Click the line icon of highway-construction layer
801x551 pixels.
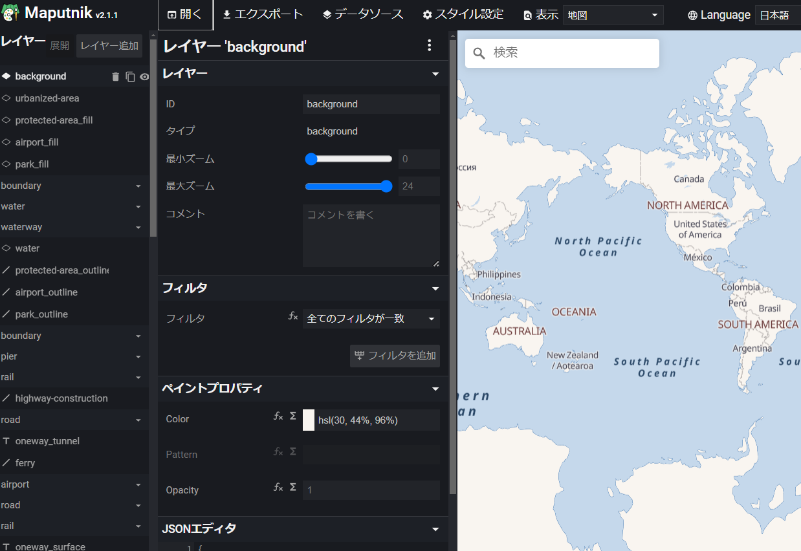click(x=6, y=398)
